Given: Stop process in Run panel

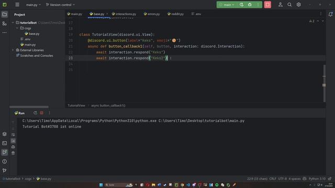Looking at the screenshot, I should [42, 113].
